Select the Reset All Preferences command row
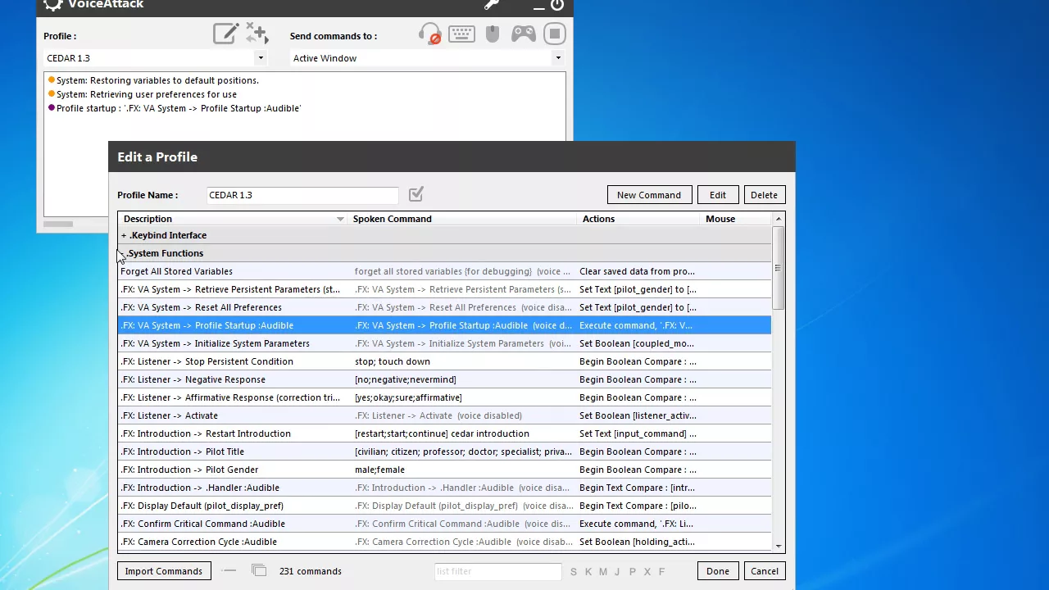Image resolution: width=1049 pixels, height=590 pixels. coord(445,307)
